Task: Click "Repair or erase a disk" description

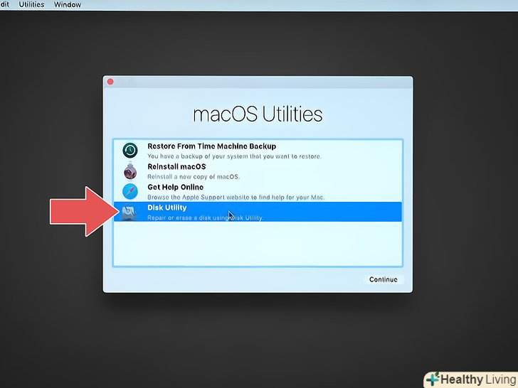Action: pos(205,217)
